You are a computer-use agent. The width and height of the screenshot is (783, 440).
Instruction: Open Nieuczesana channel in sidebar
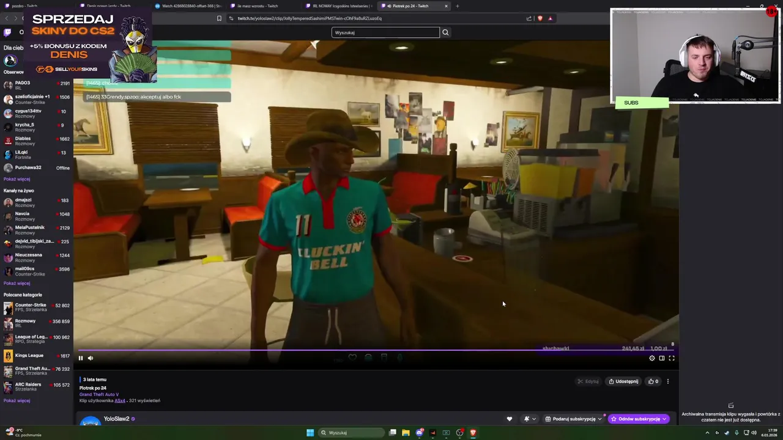pos(37,257)
